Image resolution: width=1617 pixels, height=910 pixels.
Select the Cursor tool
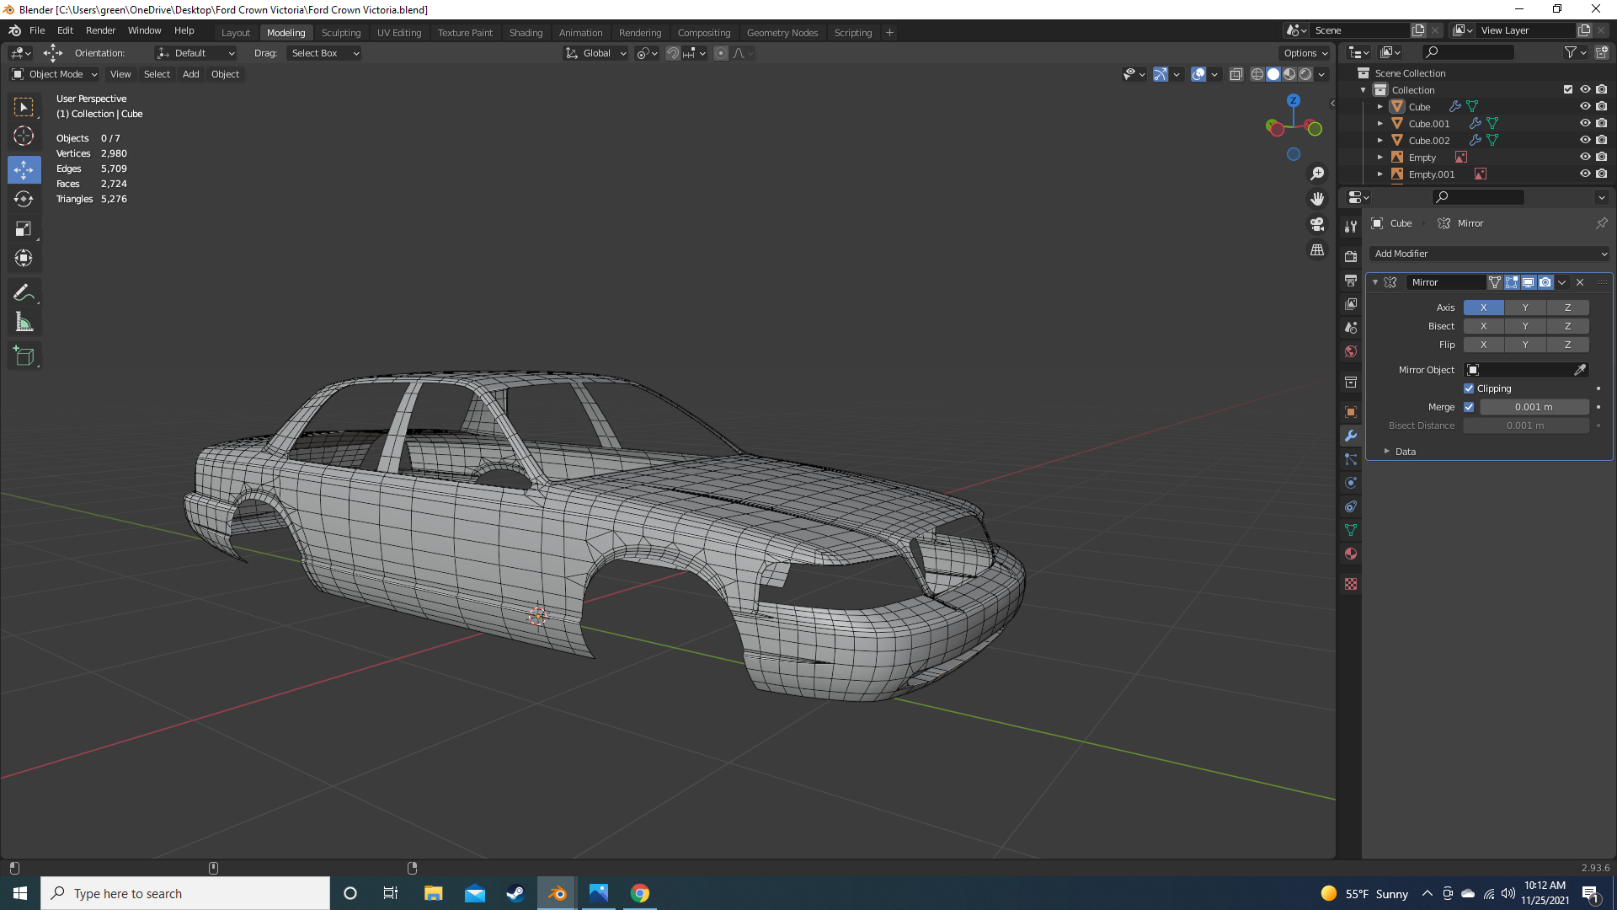24,136
